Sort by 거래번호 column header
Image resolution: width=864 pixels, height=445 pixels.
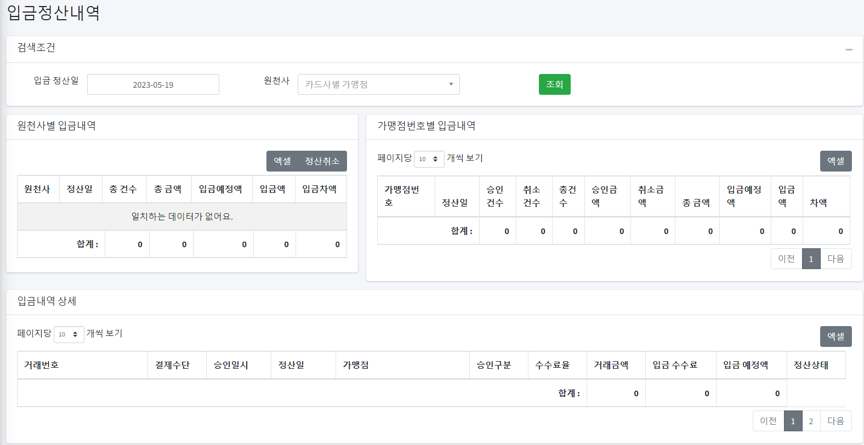(42, 365)
